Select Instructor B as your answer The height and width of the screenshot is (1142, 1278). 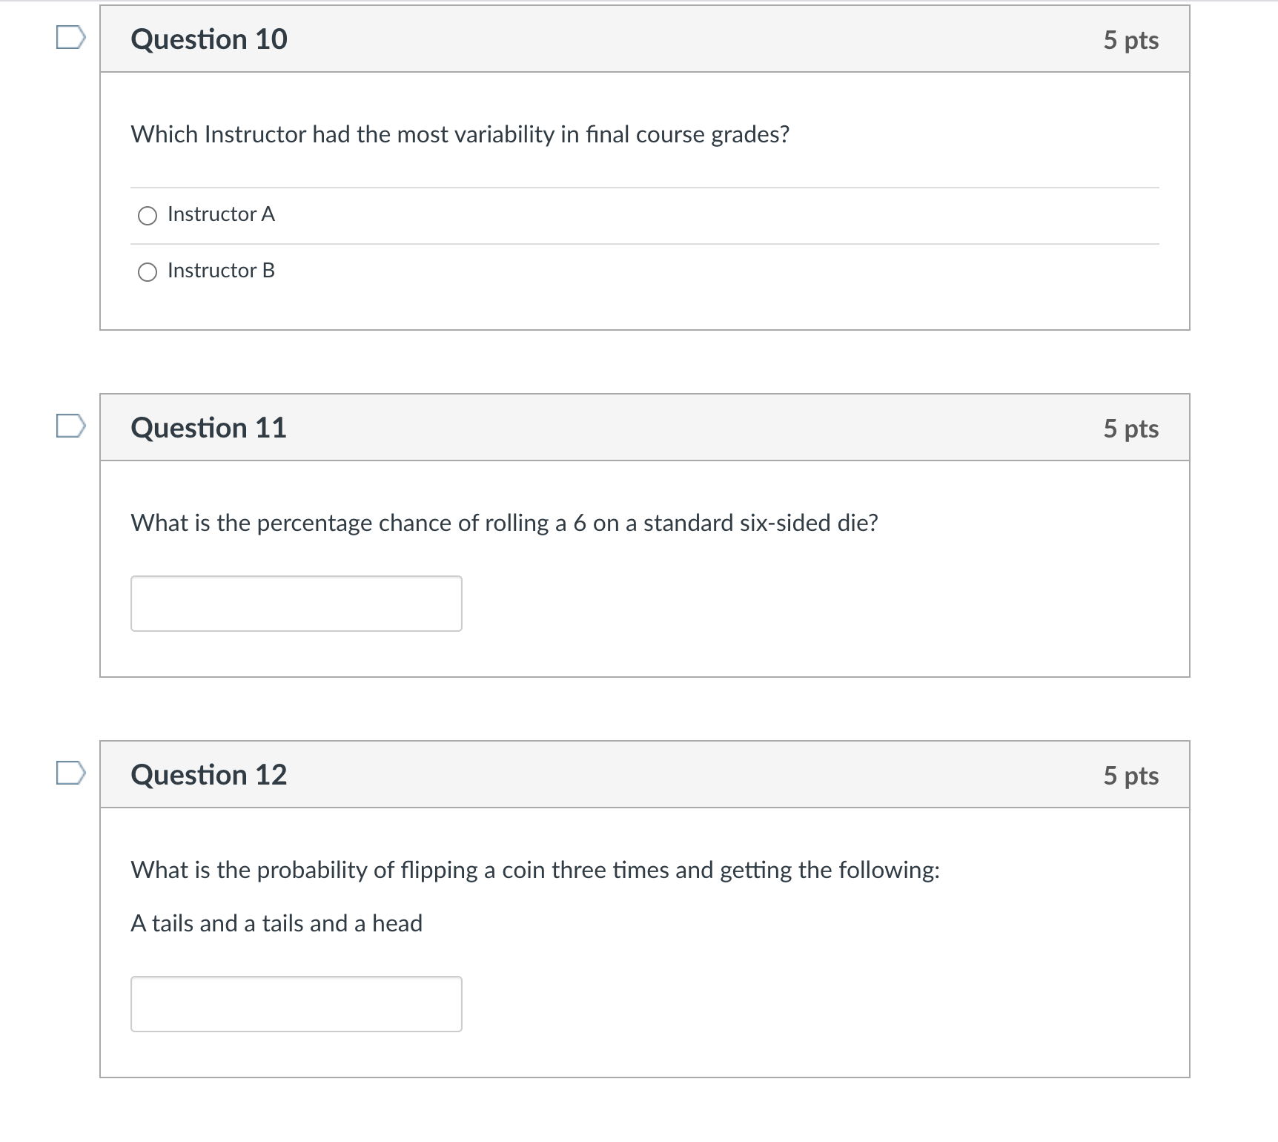[x=147, y=271]
